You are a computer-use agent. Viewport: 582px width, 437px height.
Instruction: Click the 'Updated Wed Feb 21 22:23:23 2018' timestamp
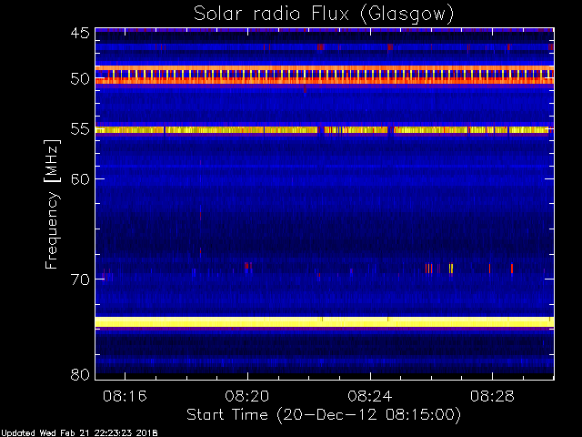point(79,433)
